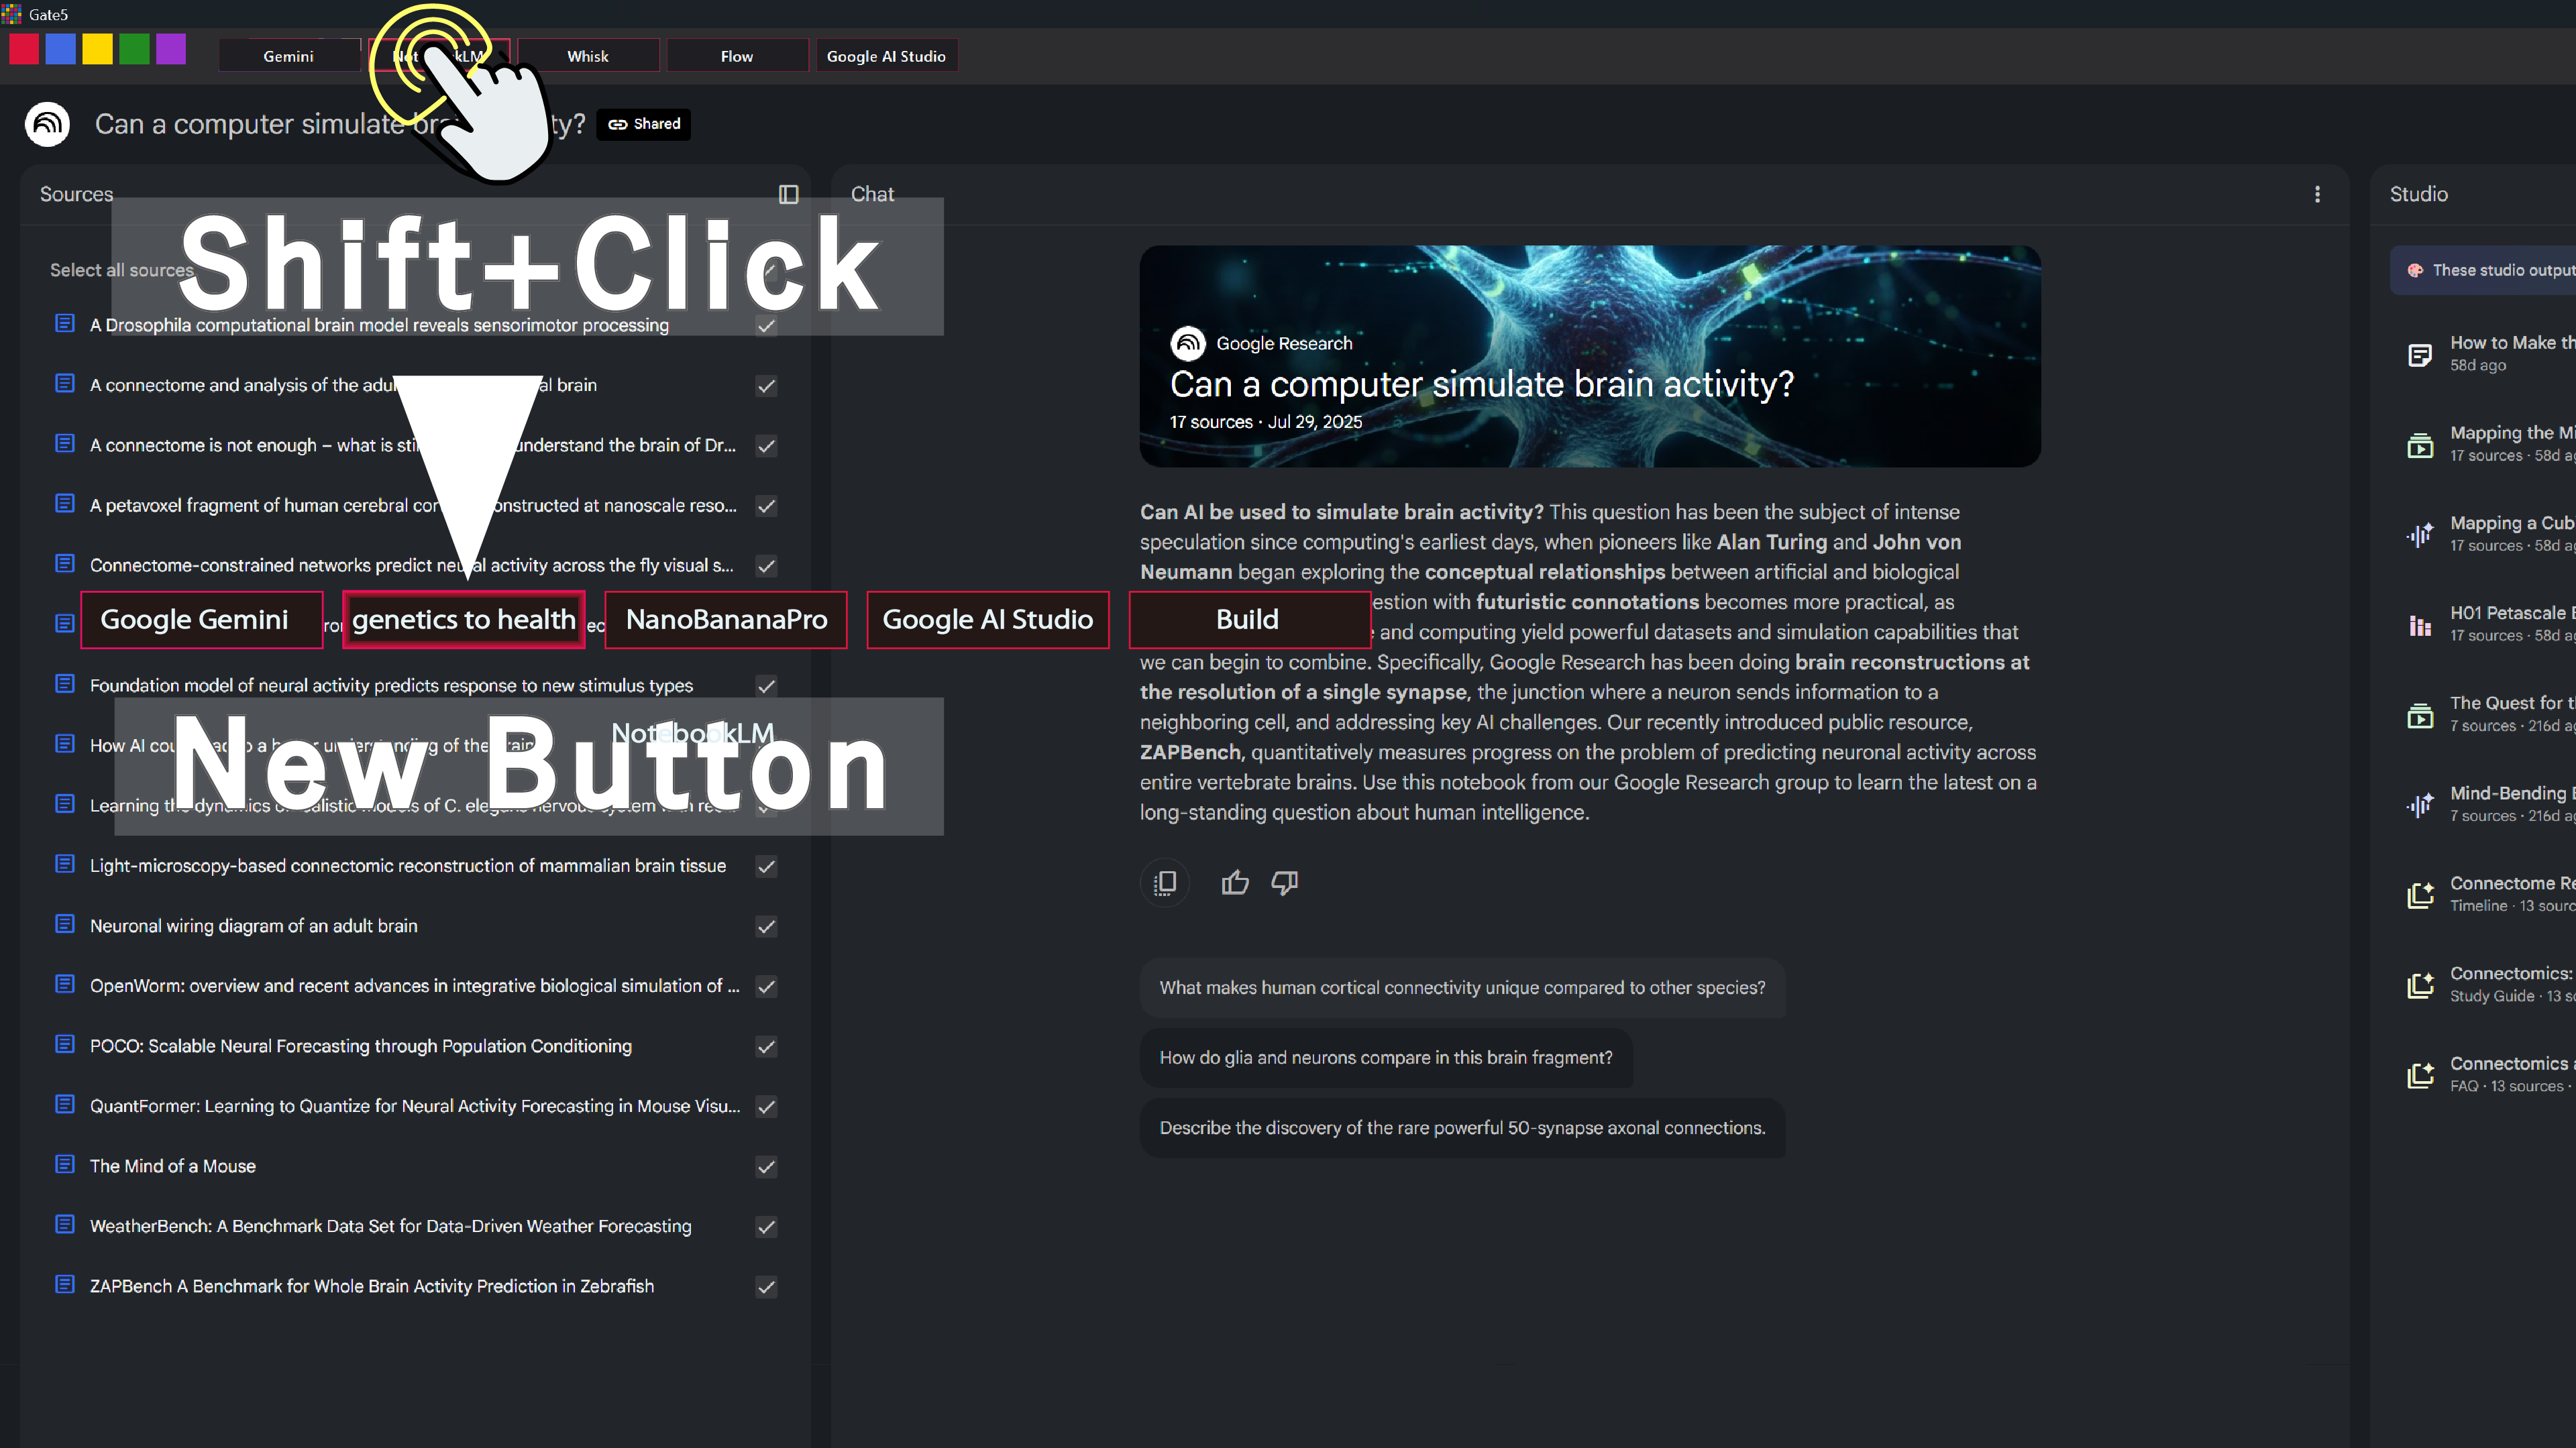Screen dimensions: 2576x1448
Task: Collapse the Sources panel with its panel icon
Action: click(788, 194)
